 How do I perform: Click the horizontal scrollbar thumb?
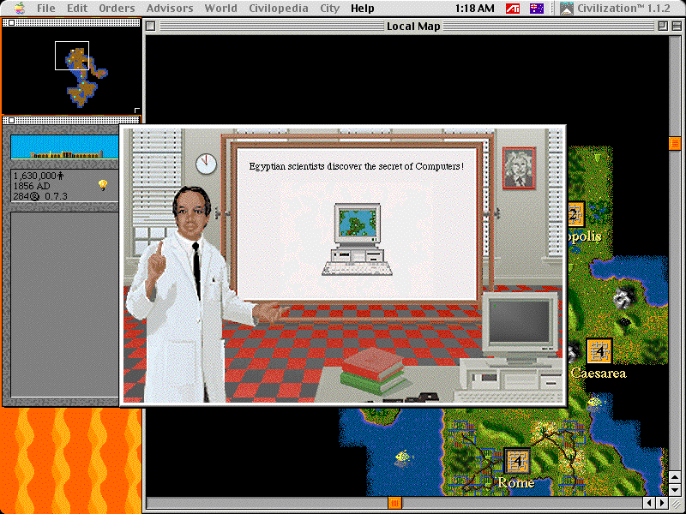(x=394, y=503)
